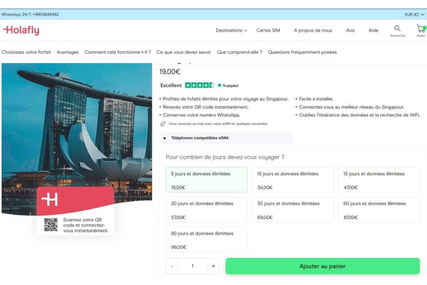Select the 90 jours et données illimitées plan

click(206, 239)
